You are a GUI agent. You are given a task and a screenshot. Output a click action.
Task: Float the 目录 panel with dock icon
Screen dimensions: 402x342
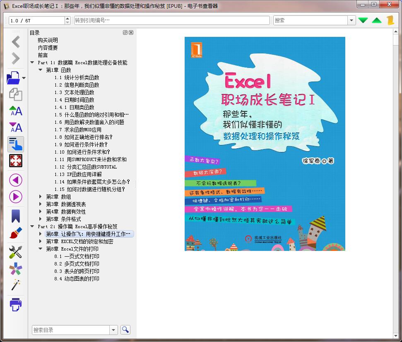click(x=125, y=33)
